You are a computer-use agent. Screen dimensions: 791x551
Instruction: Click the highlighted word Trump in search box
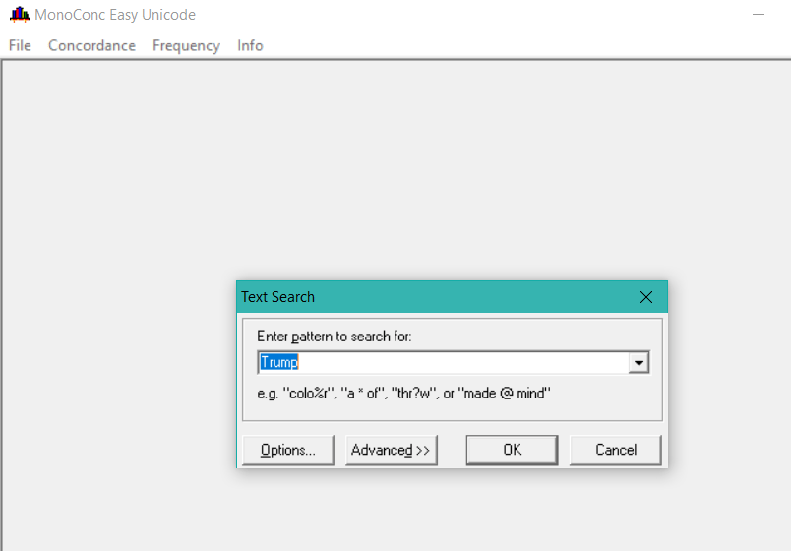pyautogui.click(x=279, y=363)
